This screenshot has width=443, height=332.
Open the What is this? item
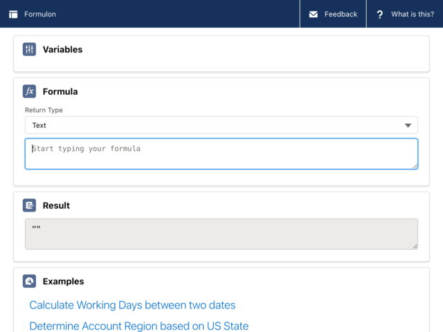405,14
